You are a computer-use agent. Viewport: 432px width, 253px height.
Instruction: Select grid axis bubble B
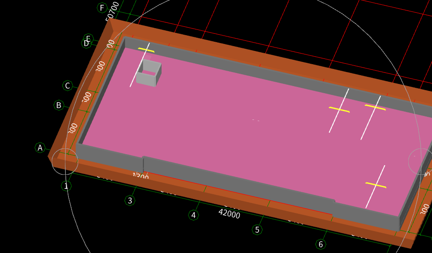click(59, 105)
